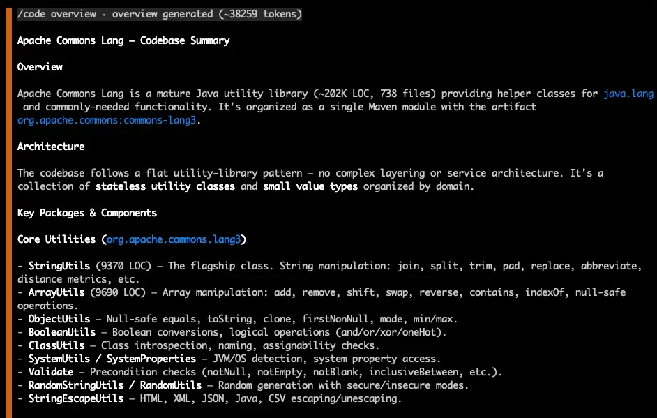Open the org.apache.commons.lang3 package link
Screen dimensions: 657x418
click(x=174, y=239)
